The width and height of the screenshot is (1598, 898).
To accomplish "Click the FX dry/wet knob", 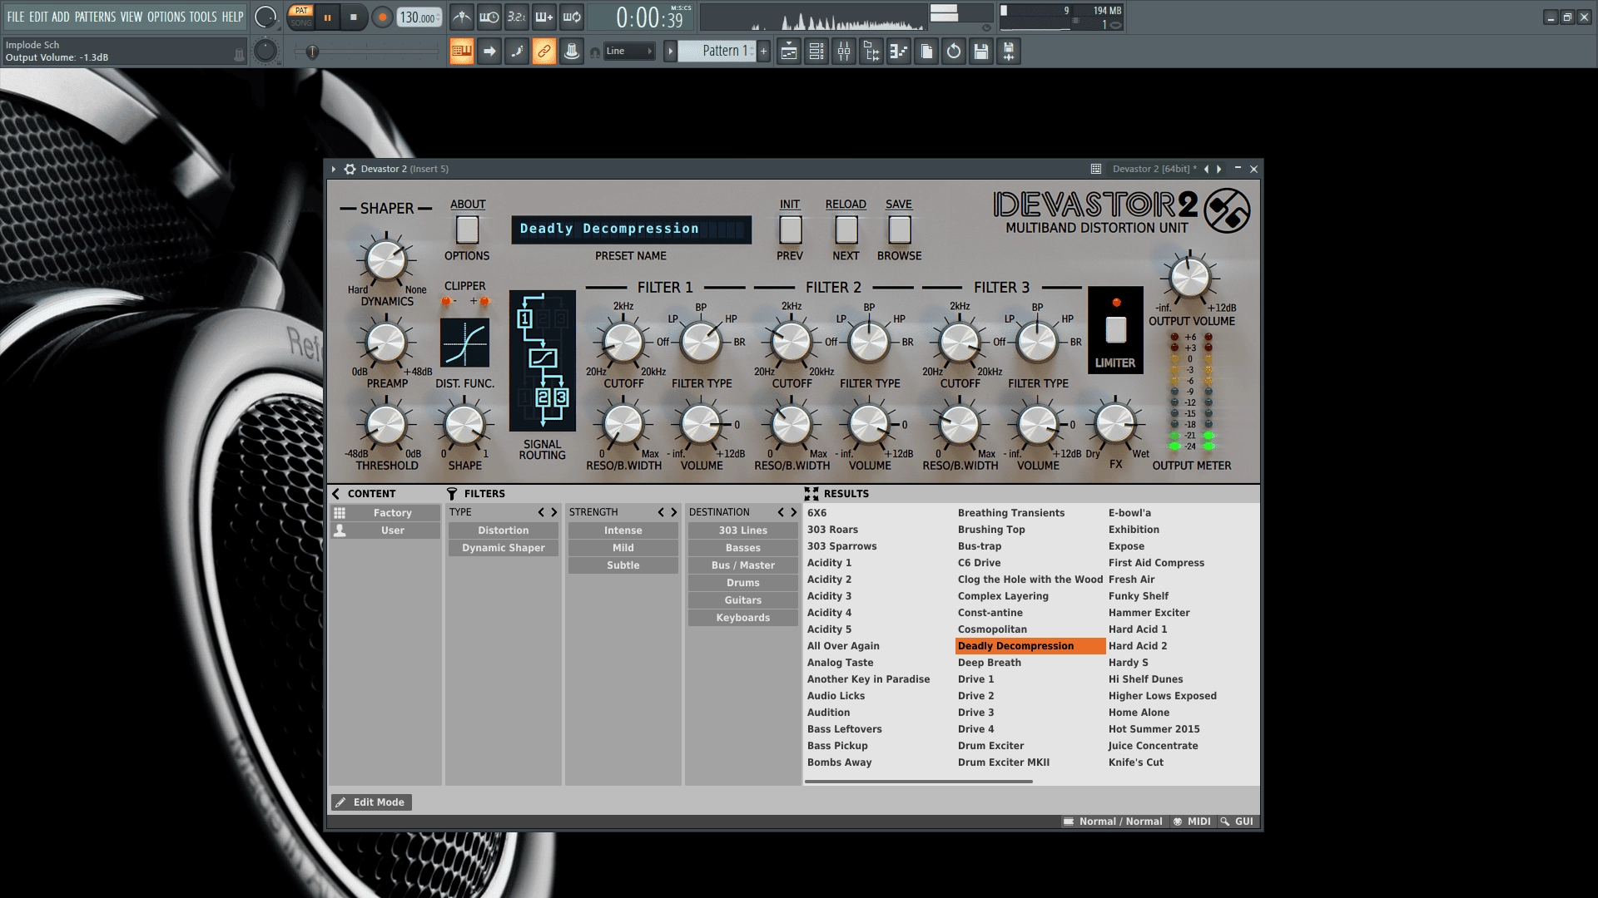I will click(1115, 424).
